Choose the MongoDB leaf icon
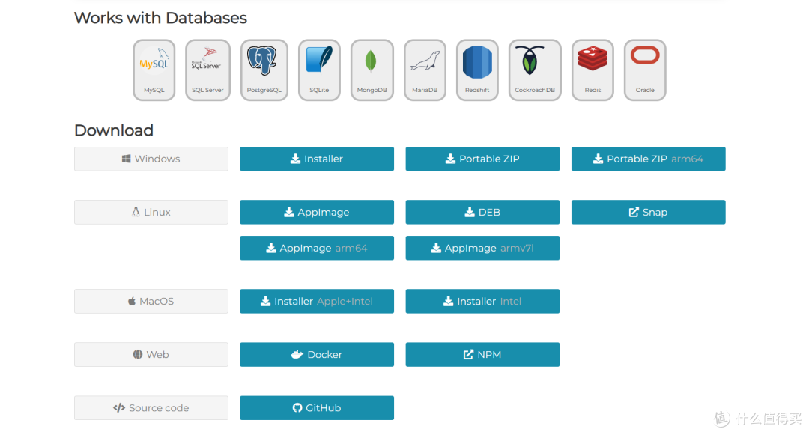 pos(372,70)
